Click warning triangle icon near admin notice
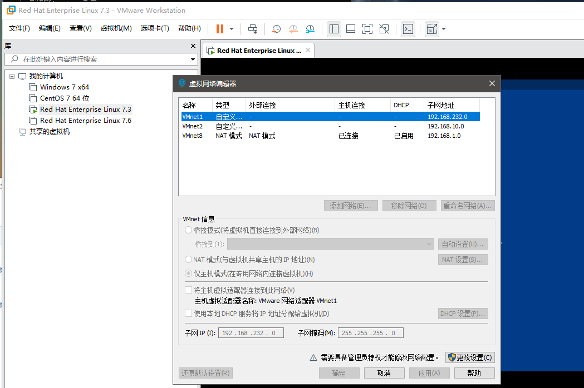 (313, 357)
